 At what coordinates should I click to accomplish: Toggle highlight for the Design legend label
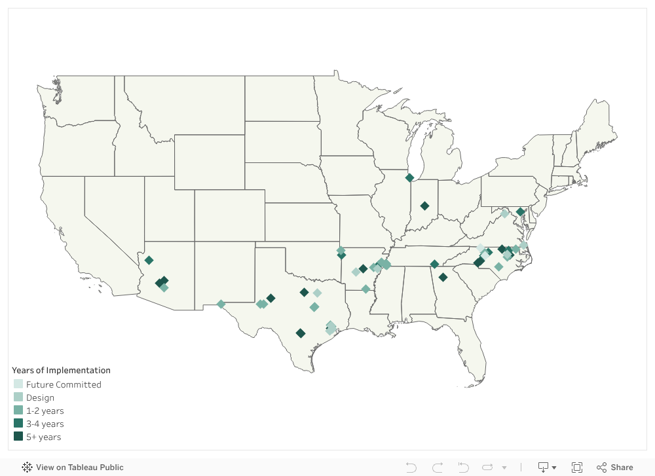(x=40, y=397)
